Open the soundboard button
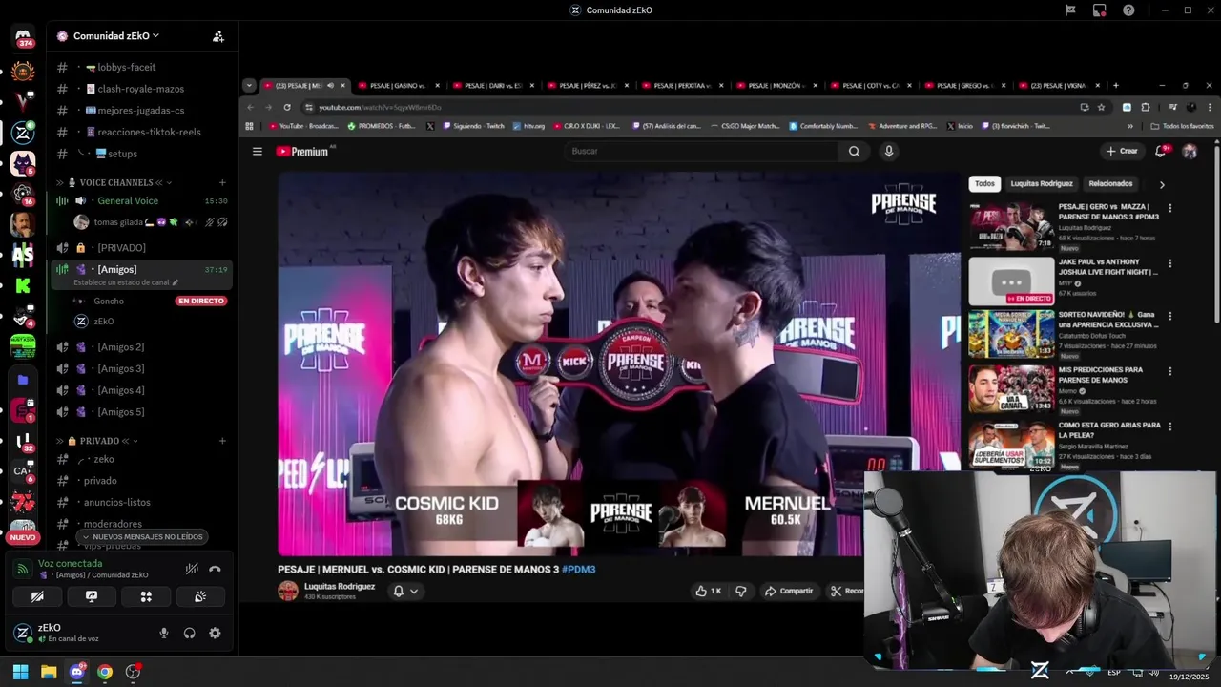The height and width of the screenshot is (687, 1221). click(x=200, y=596)
